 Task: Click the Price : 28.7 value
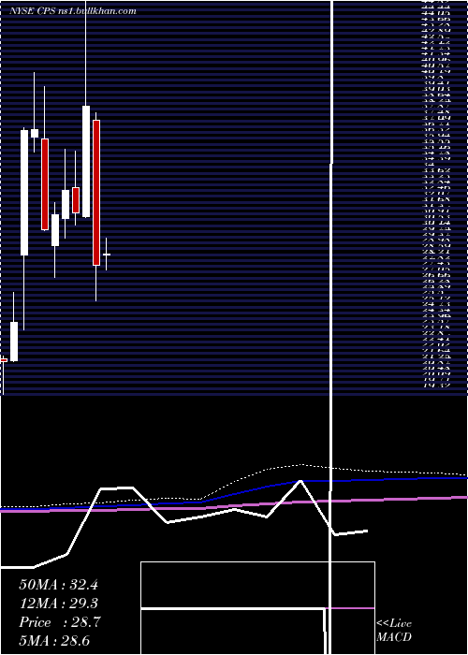point(59,622)
